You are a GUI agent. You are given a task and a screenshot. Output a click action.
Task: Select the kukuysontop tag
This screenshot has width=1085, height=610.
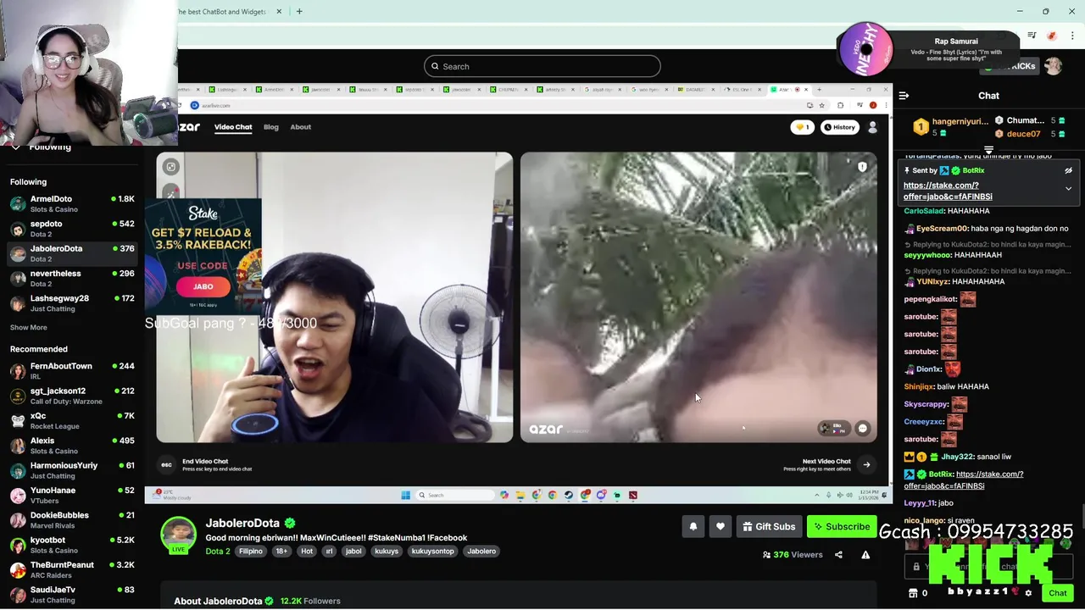(x=432, y=552)
